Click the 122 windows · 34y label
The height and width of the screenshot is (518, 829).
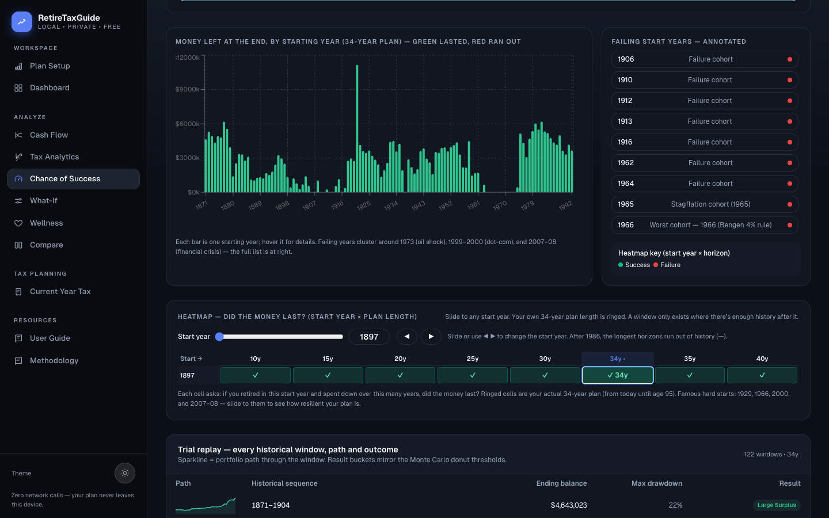(771, 455)
